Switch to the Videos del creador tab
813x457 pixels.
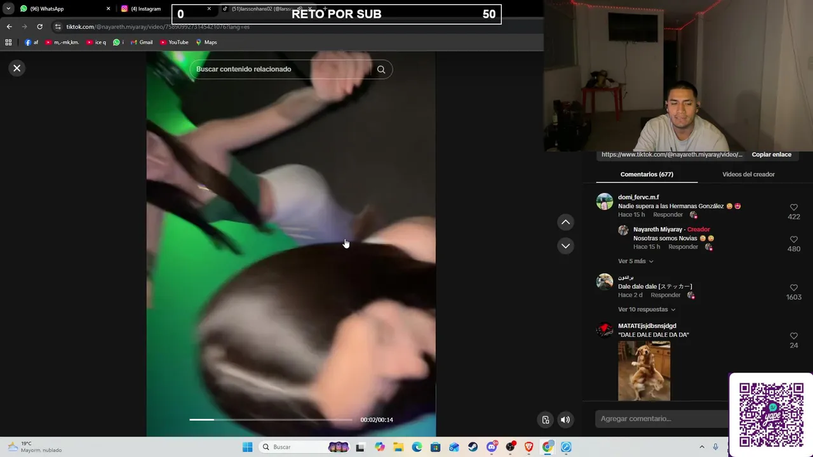click(x=748, y=175)
